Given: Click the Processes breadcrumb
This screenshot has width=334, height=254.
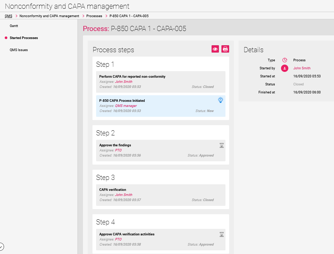Looking at the screenshot, I should click(x=94, y=16).
